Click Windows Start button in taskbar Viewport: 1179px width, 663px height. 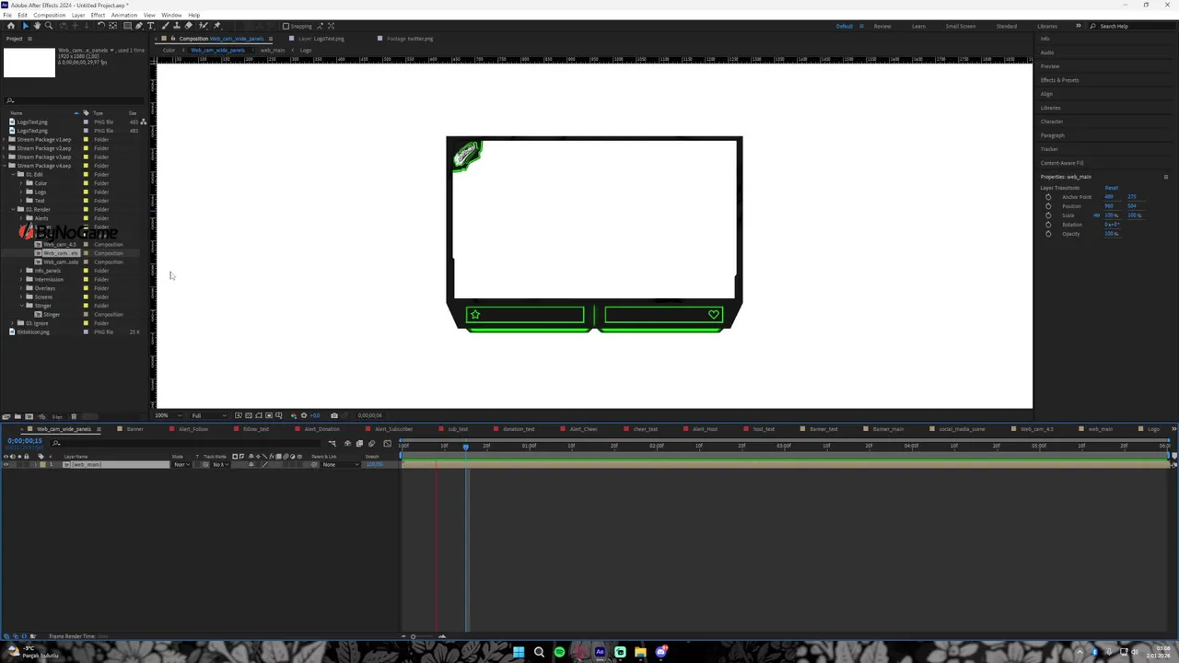[519, 652]
